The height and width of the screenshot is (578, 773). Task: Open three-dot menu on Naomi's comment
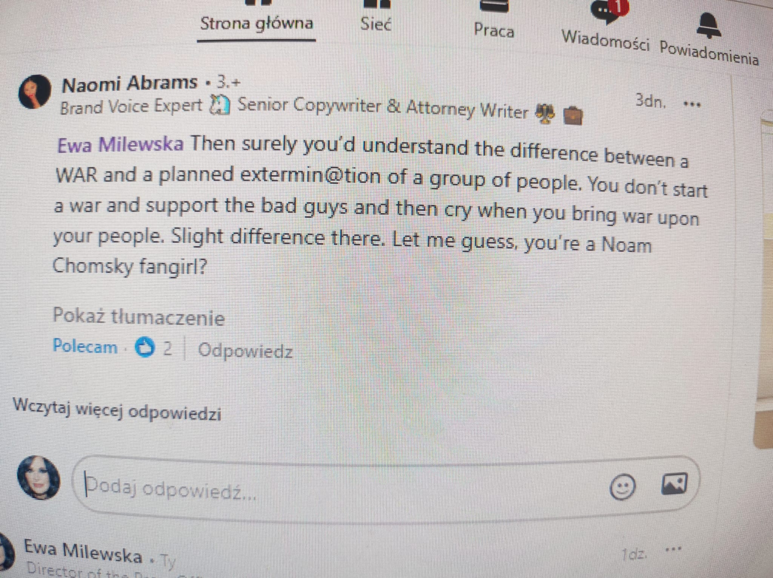692,104
